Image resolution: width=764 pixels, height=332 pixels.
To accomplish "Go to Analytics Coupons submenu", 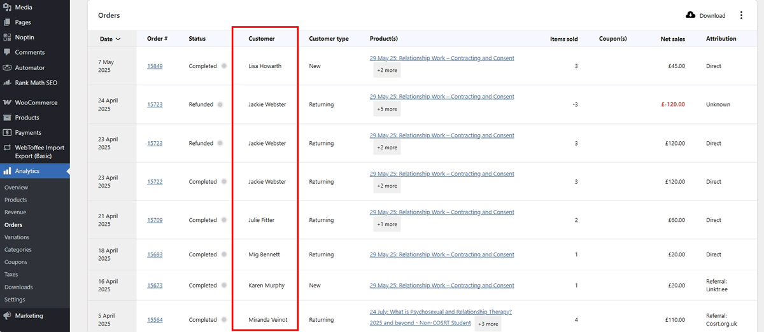I will tap(16, 262).
